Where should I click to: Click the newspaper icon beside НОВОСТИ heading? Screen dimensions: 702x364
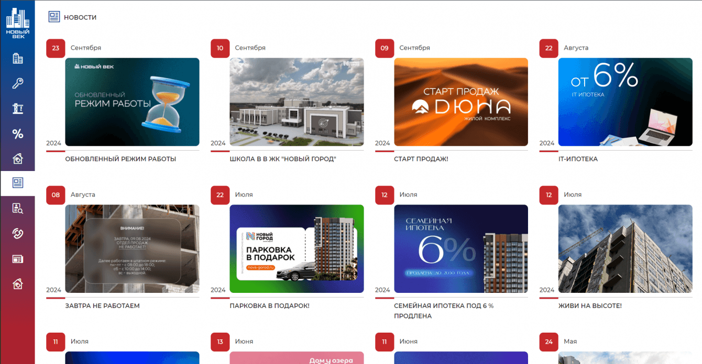(54, 17)
